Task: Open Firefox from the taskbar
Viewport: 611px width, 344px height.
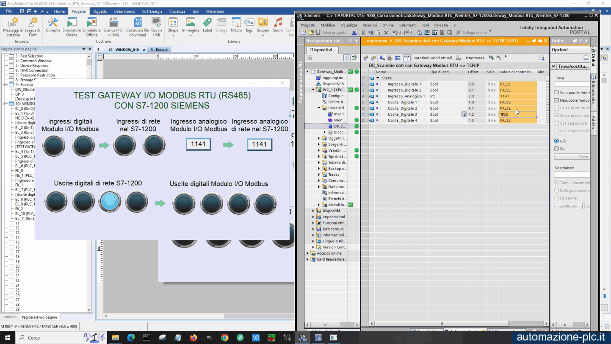Action: coord(193,338)
